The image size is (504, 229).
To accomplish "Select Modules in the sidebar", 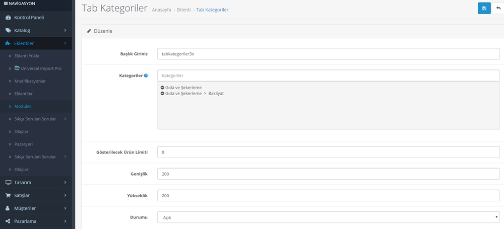I will click(x=23, y=106).
